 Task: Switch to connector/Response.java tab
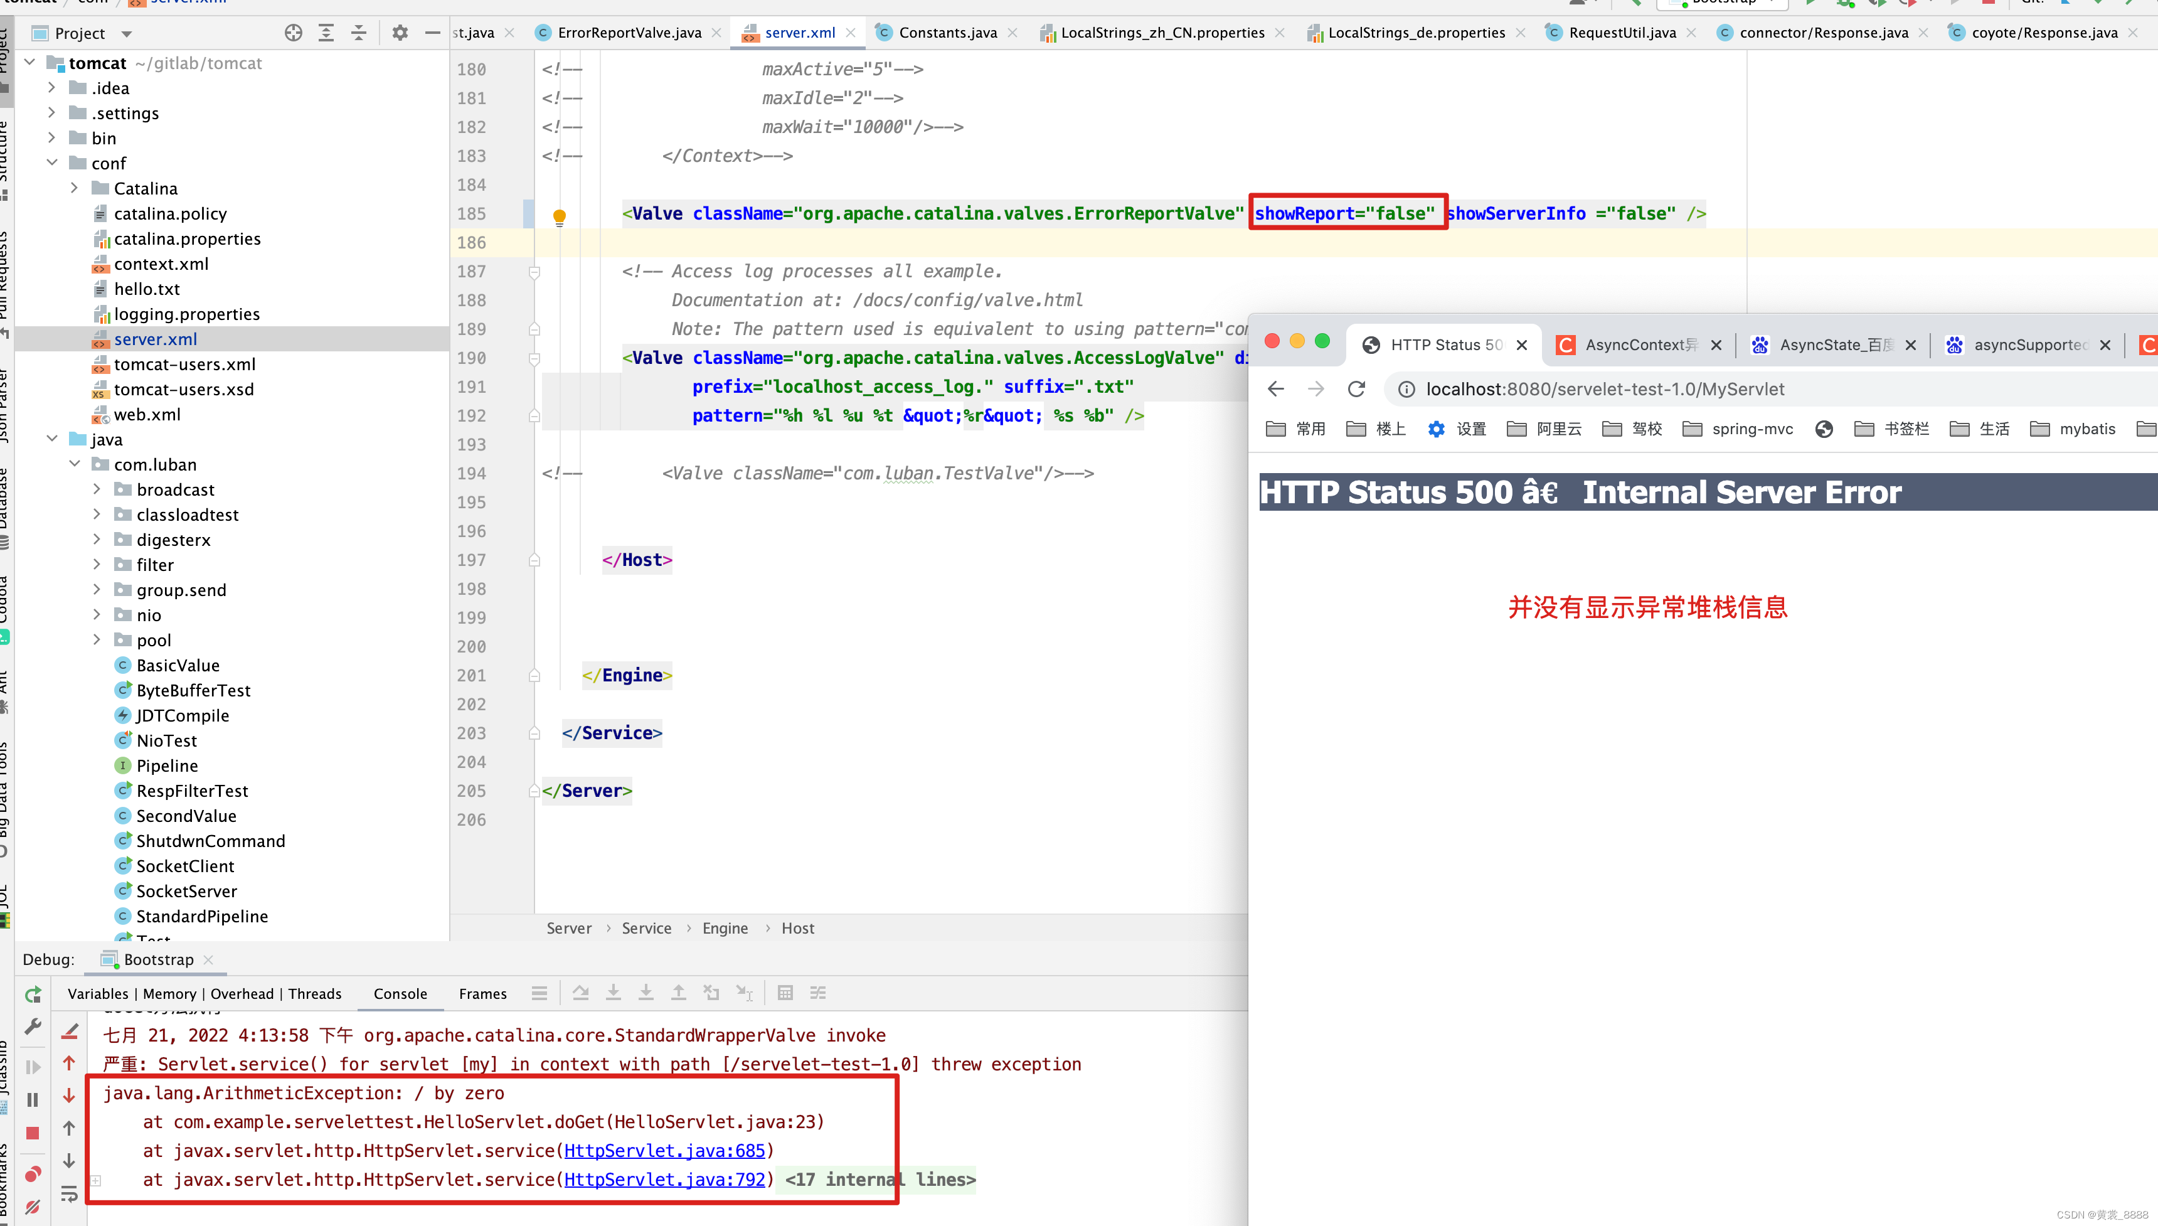click(x=1823, y=33)
